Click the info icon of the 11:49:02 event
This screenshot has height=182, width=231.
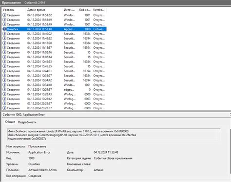coord(4,34)
